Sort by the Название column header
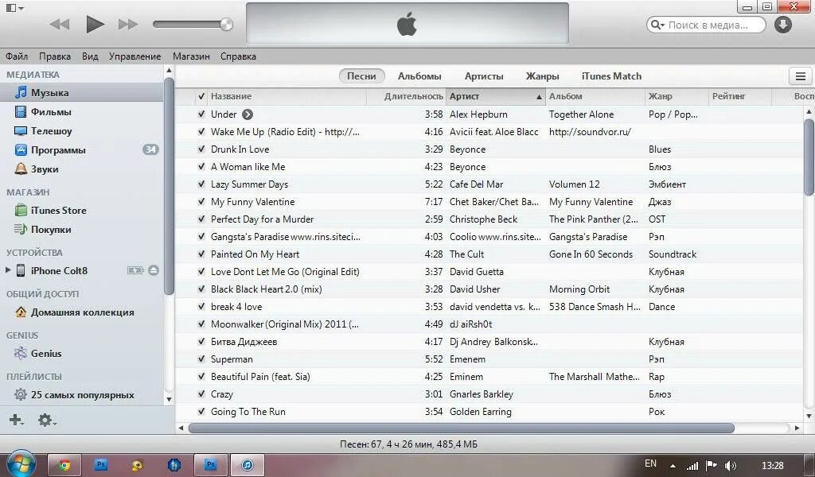This screenshot has height=477, width=815. pyautogui.click(x=287, y=96)
